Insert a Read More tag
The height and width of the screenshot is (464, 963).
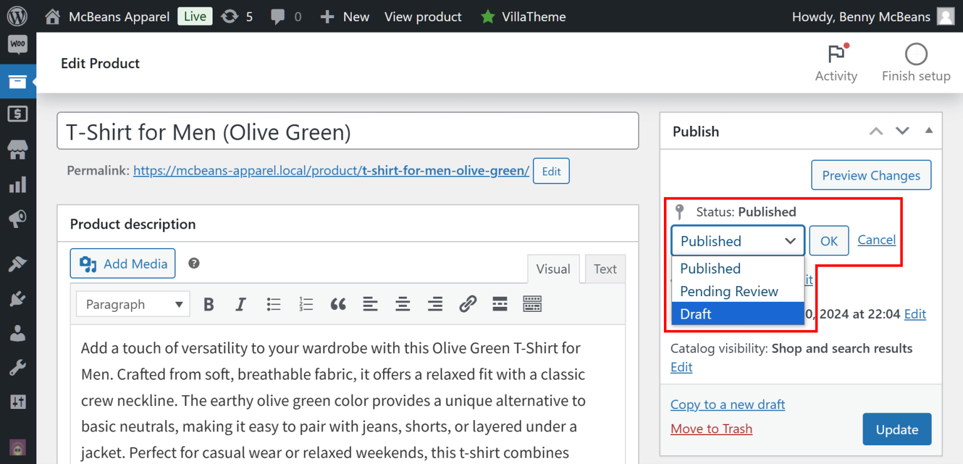(500, 304)
